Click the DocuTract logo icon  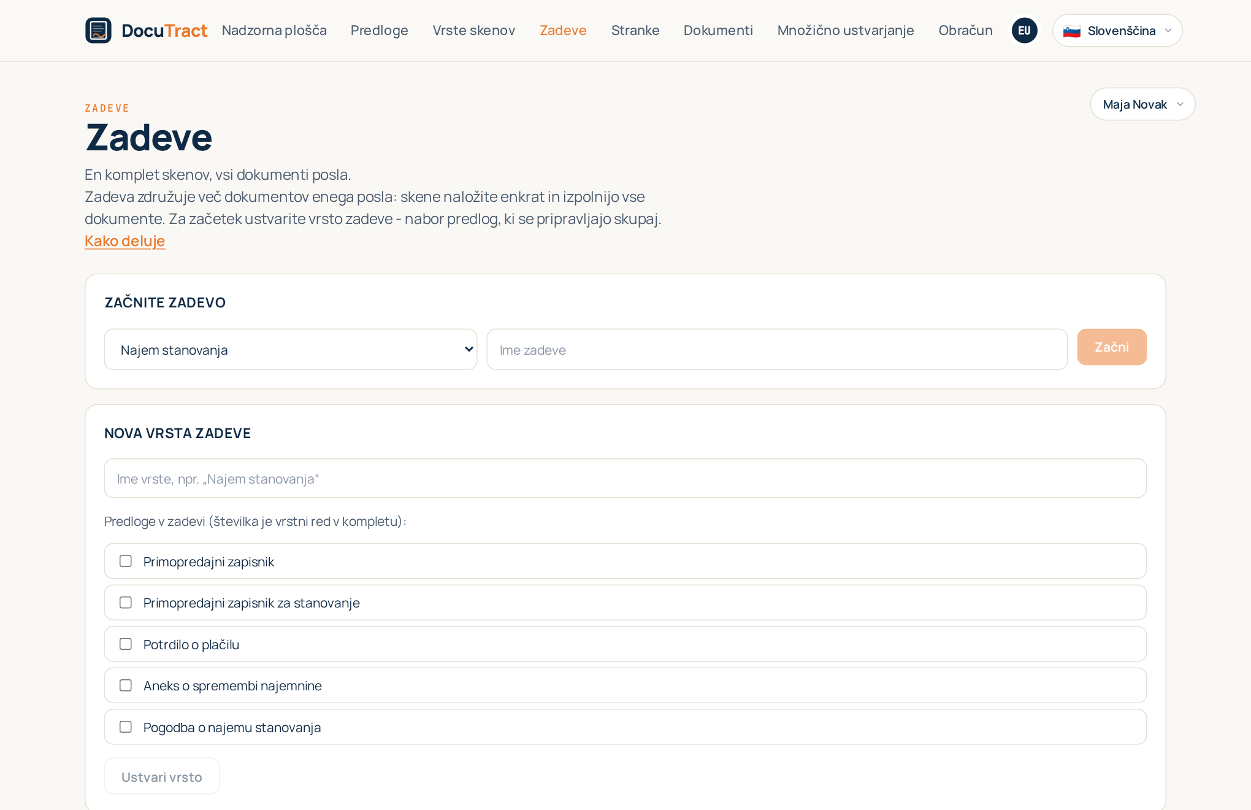(x=98, y=30)
